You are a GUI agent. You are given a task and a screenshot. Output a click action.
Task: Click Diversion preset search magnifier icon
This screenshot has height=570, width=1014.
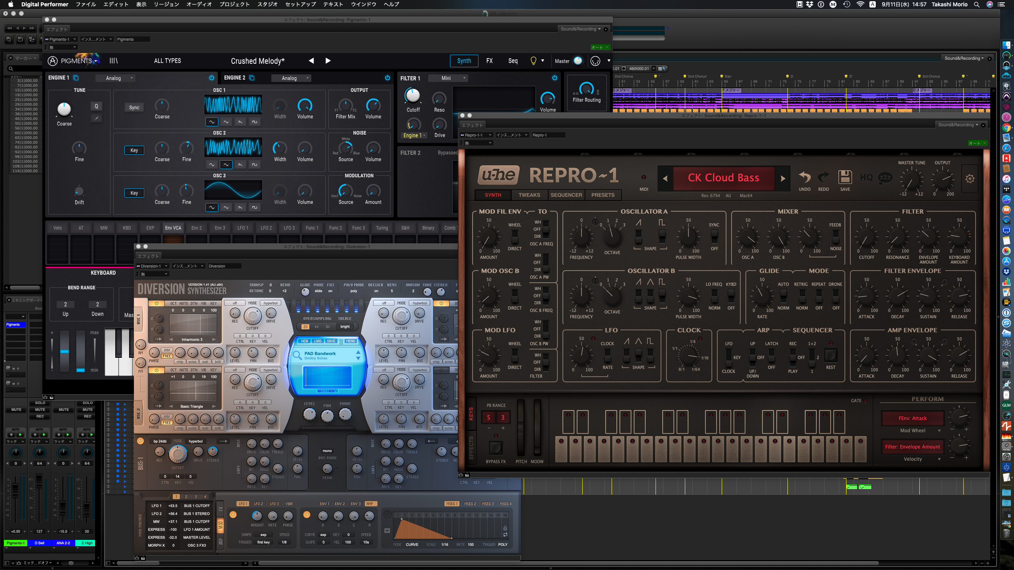297,355
